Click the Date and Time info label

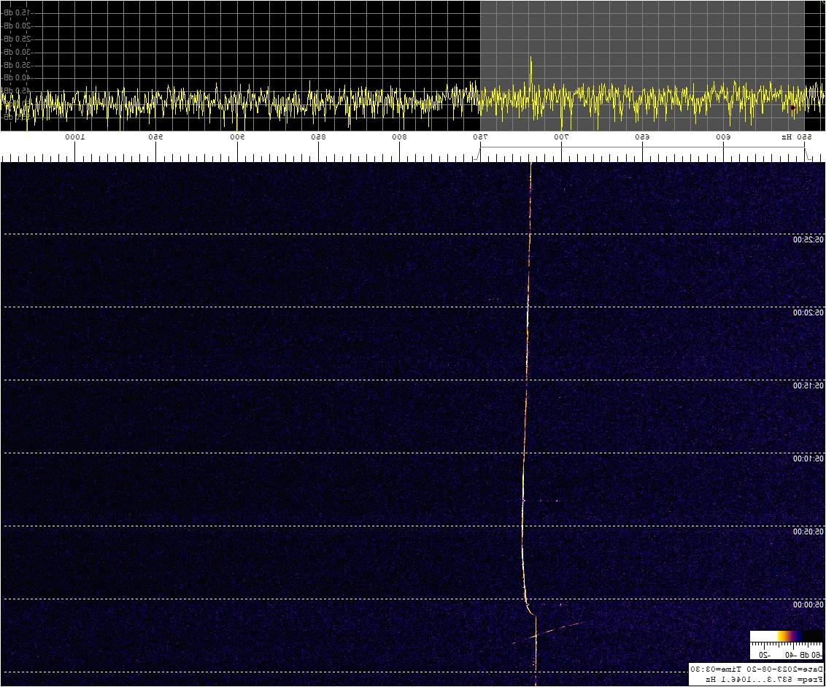757,669
